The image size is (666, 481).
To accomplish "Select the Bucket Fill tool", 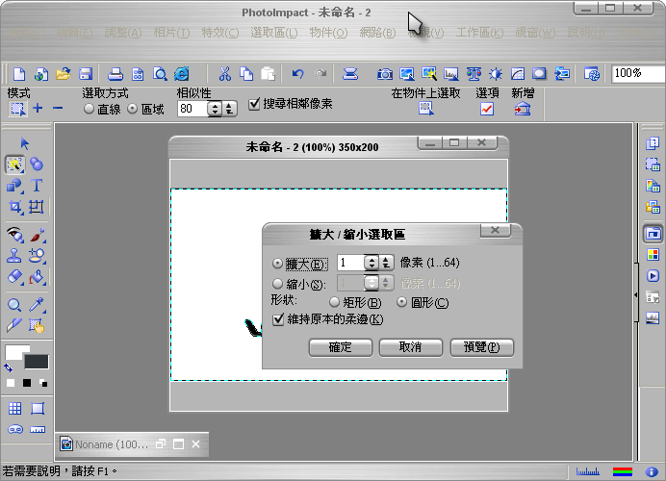I will [x=37, y=277].
